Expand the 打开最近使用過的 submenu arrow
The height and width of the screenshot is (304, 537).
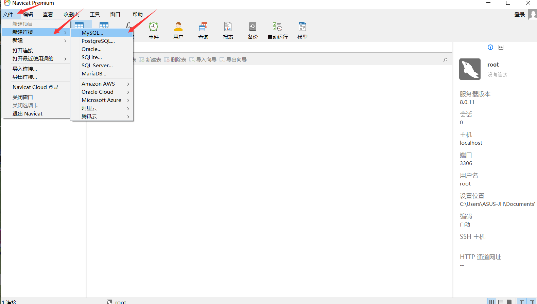[65, 59]
